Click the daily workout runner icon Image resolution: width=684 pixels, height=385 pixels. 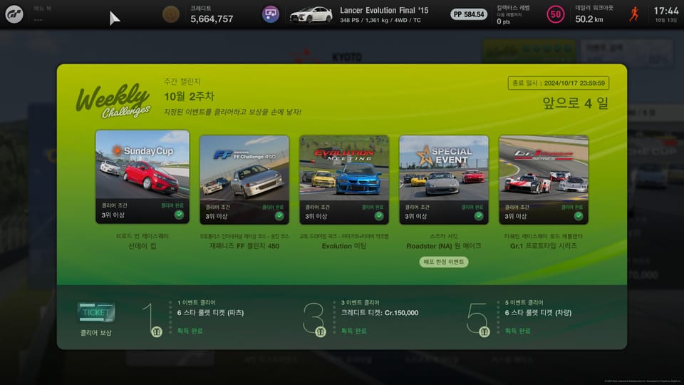click(x=634, y=14)
